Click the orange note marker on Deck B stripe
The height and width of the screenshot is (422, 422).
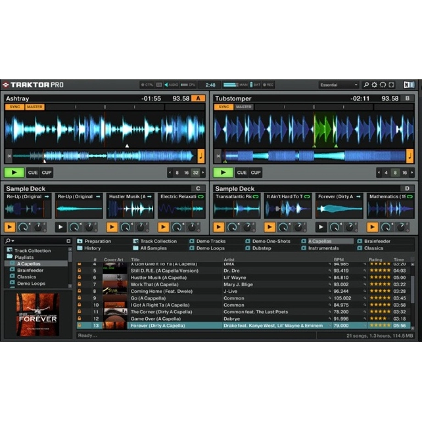(x=410, y=156)
